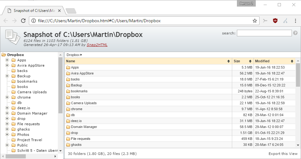The image size is (301, 159).
Task: Select the Snapshot of C:\Users browser tab
Action: coord(34,11)
